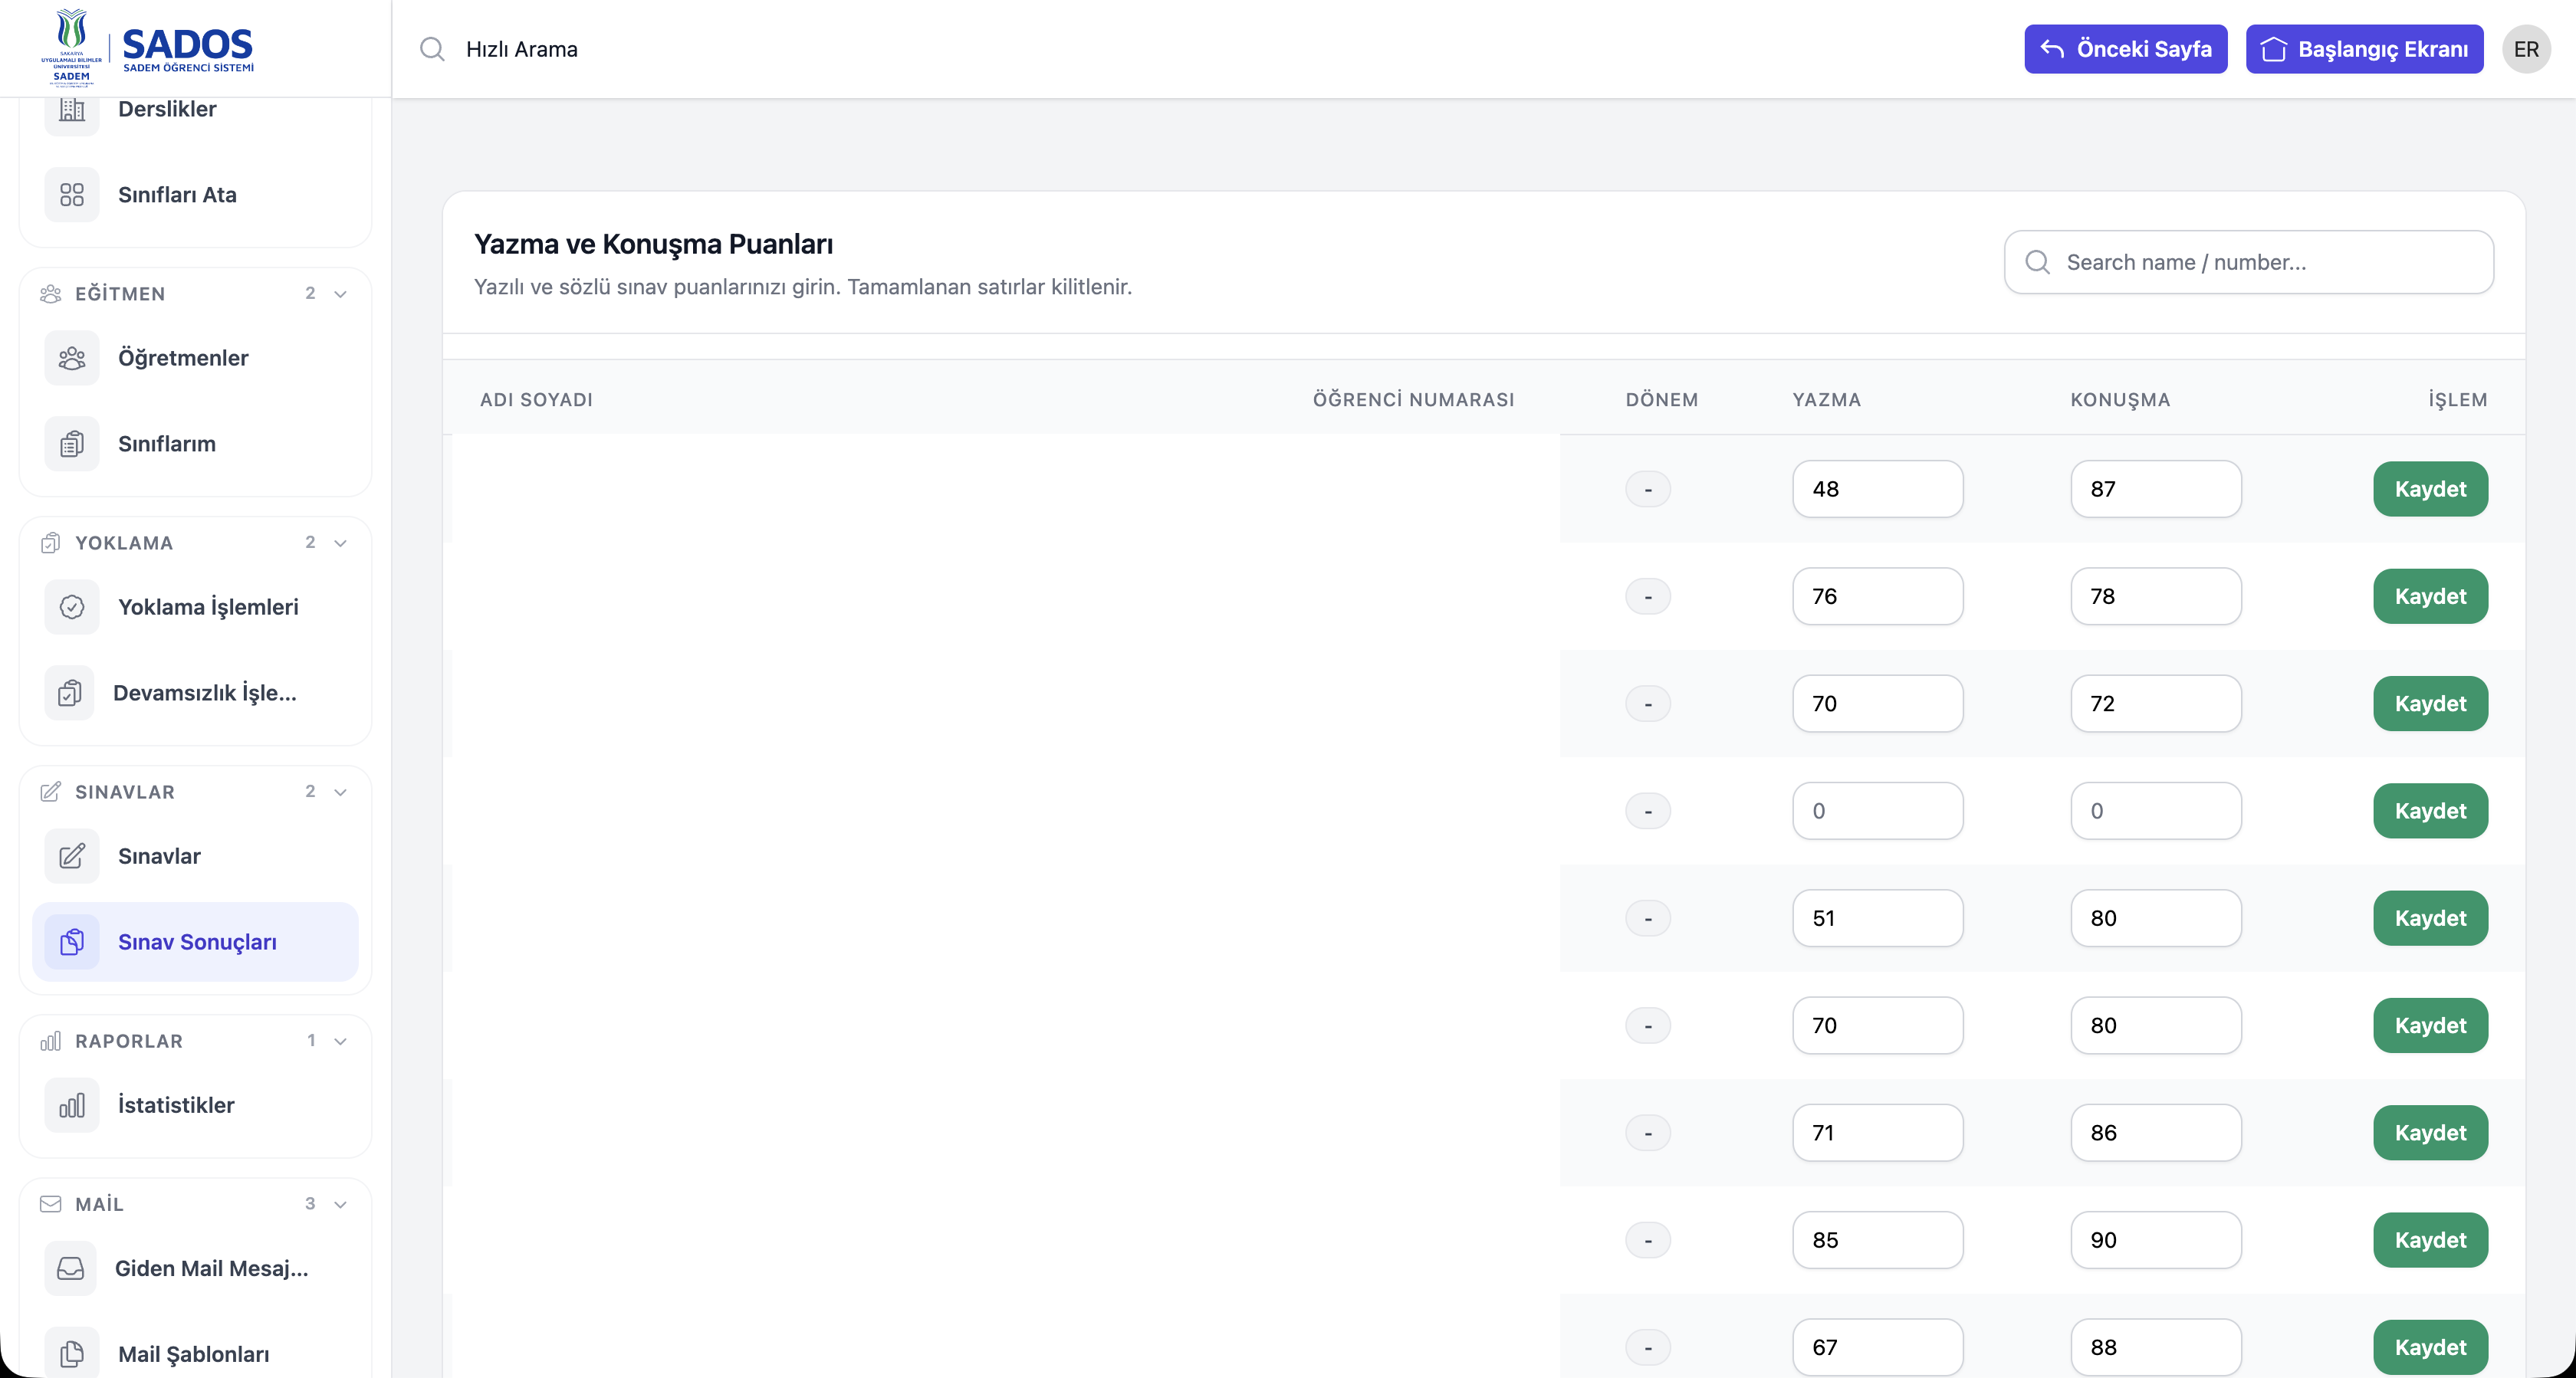Collapse the MAİL section chevron

click(x=340, y=1204)
